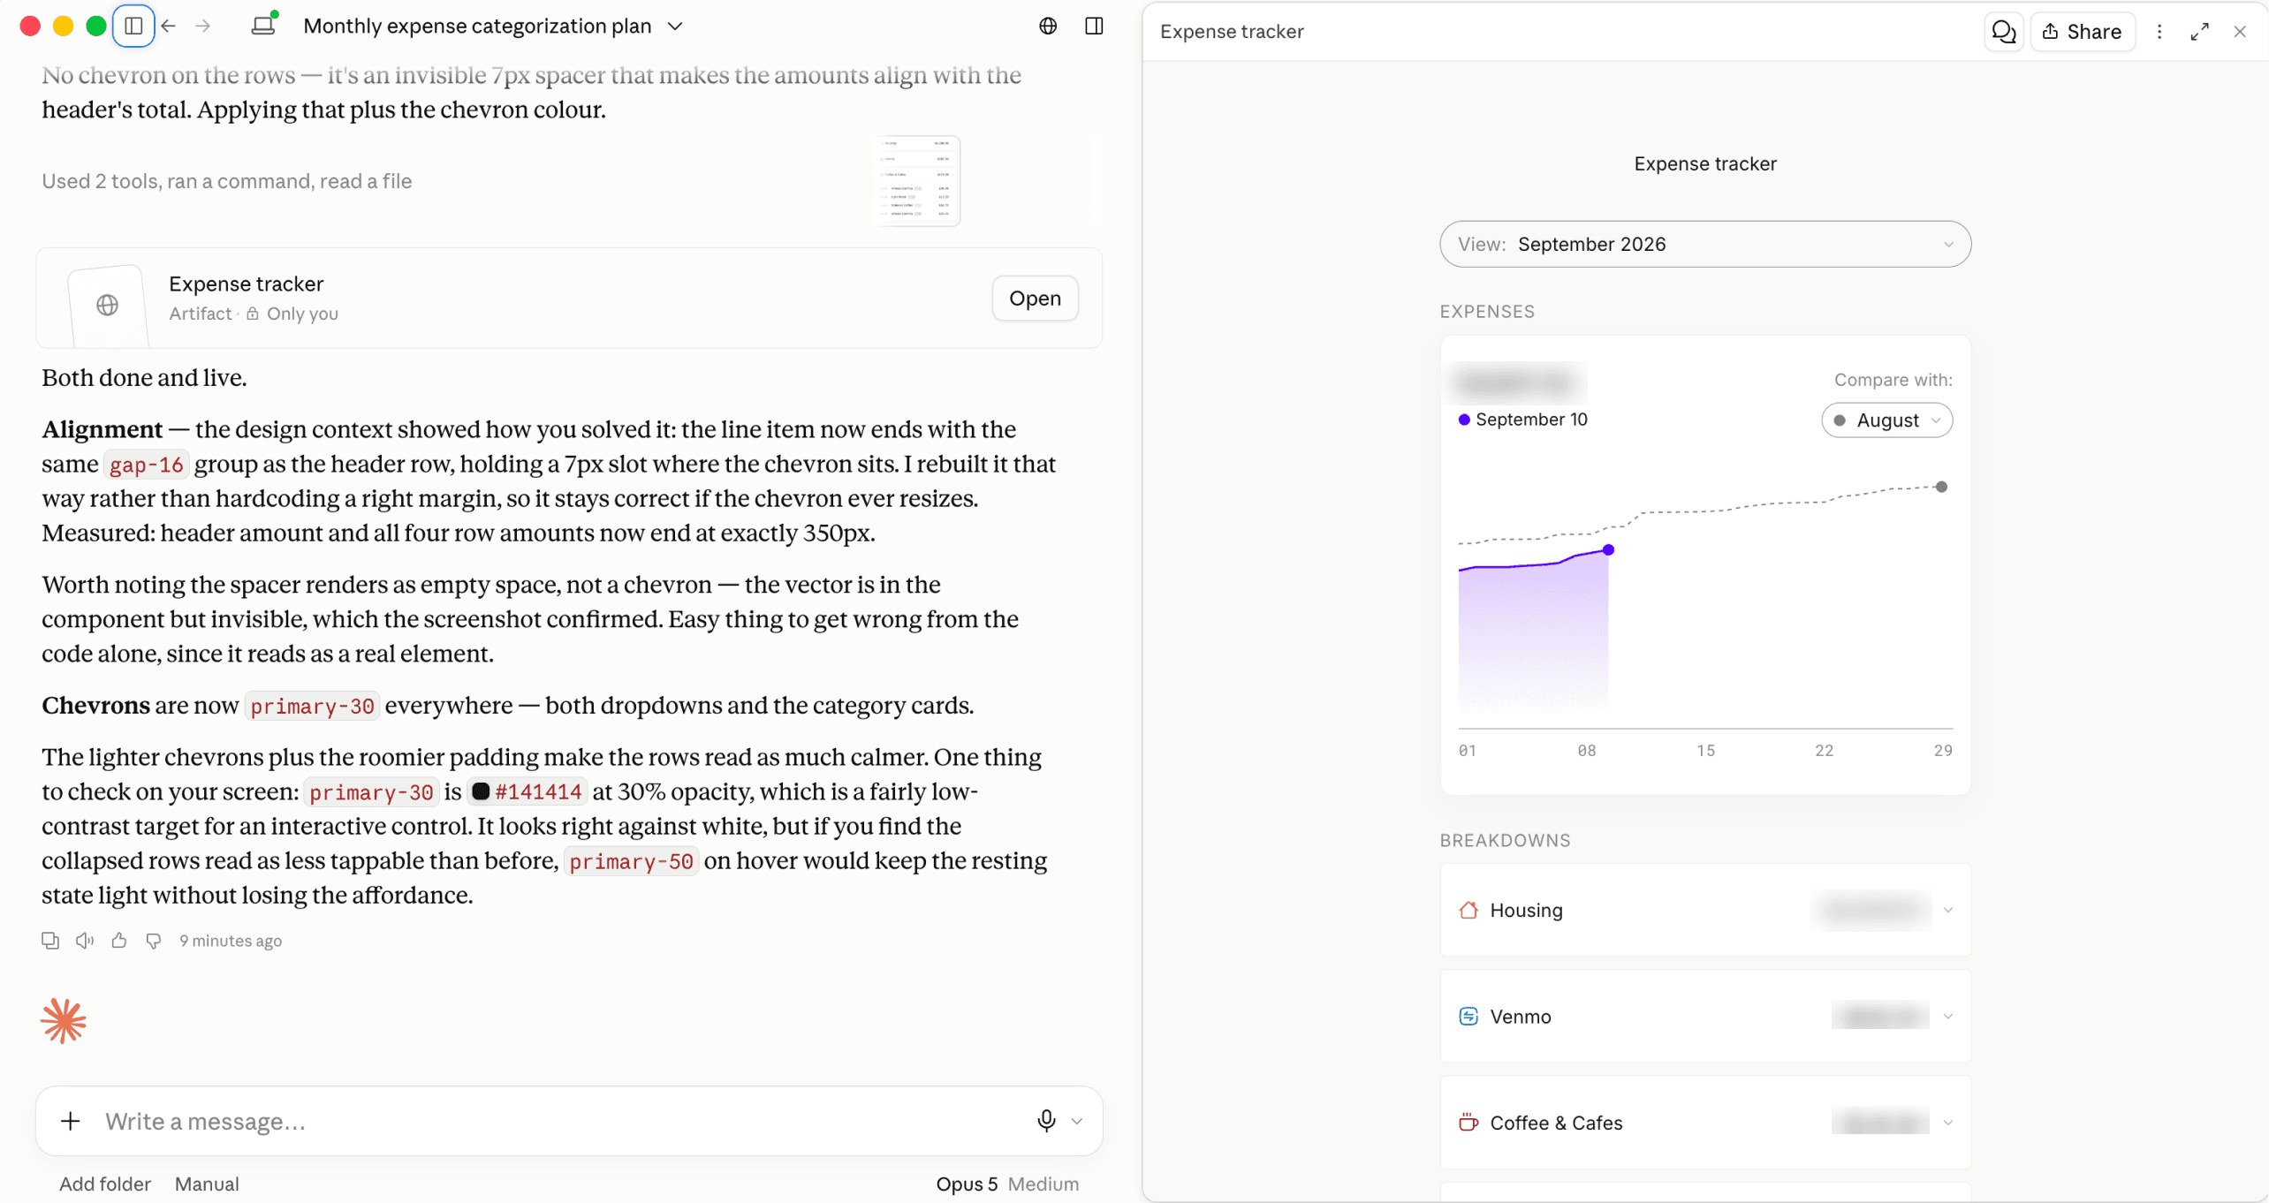The width and height of the screenshot is (2269, 1203).
Task: Click the Coffee & Cafes cup icon
Action: point(1468,1123)
